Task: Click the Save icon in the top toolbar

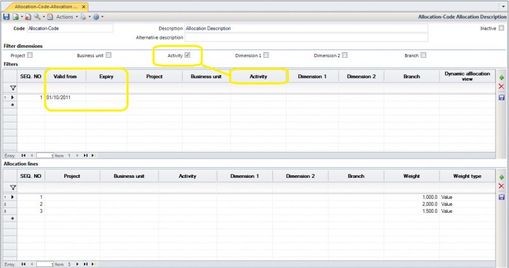Action: [x=6, y=17]
